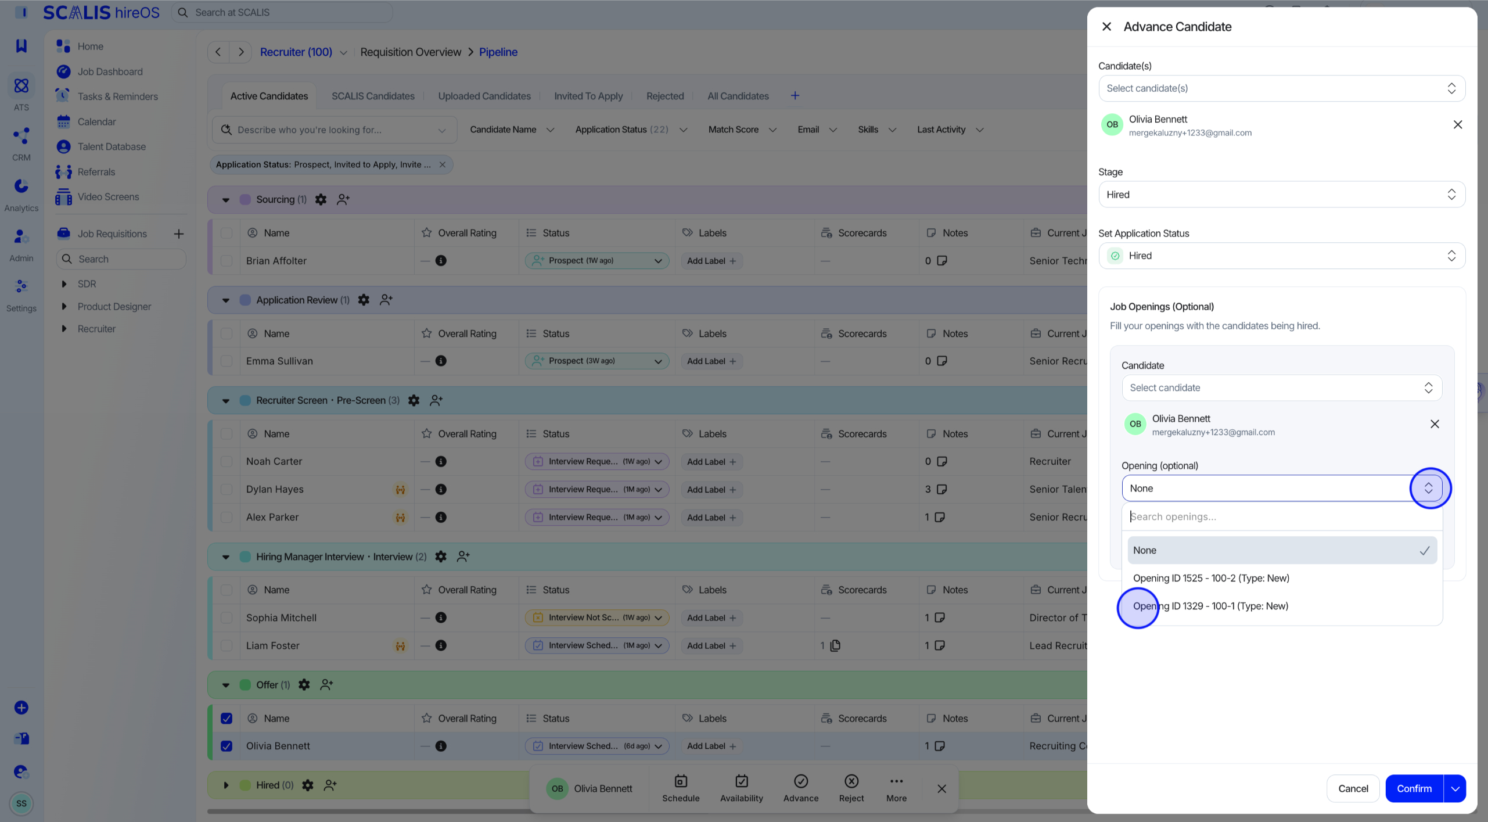Click the Sourcing stage settings gear
The height and width of the screenshot is (822, 1488).
coord(321,200)
